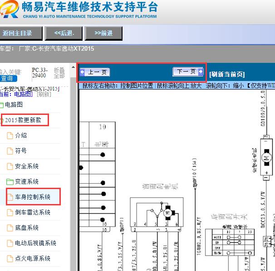Click the 前雨刮电机 diagram label
The width and height of the screenshot is (275, 271).
coord(160,186)
